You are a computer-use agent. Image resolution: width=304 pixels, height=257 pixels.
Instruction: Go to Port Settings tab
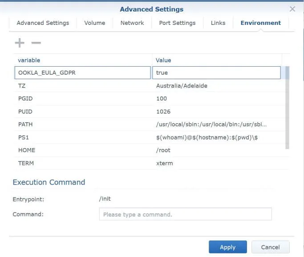pos(177,23)
